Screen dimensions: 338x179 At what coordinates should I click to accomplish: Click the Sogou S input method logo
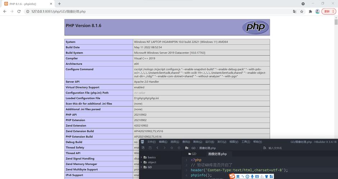[232, 176]
